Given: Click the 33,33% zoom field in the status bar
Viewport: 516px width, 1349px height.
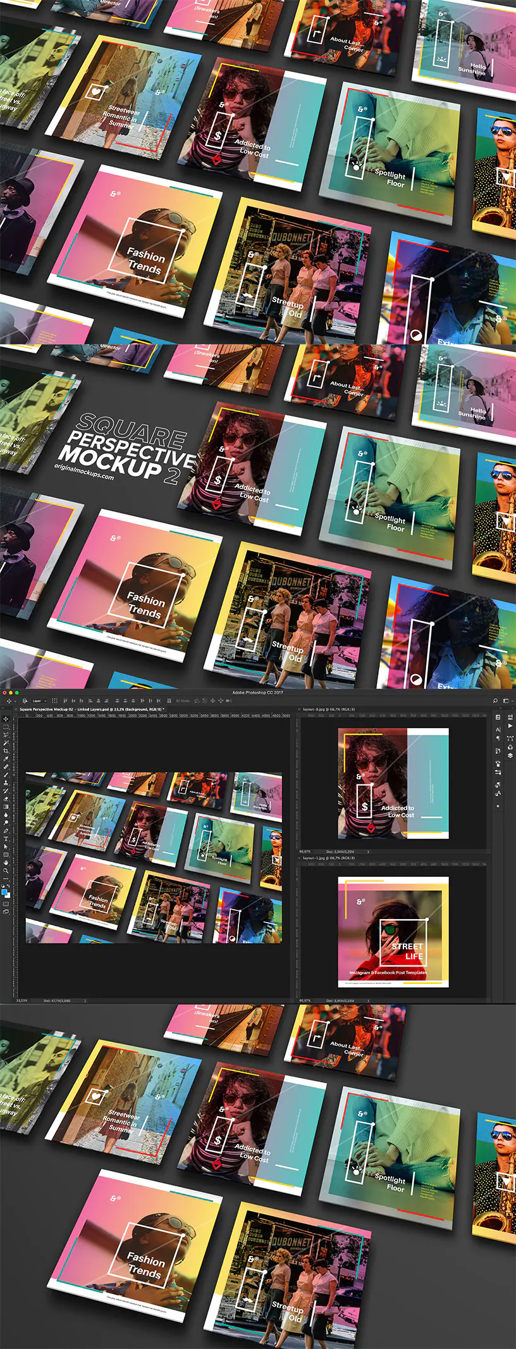Looking at the screenshot, I should tap(21, 1001).
